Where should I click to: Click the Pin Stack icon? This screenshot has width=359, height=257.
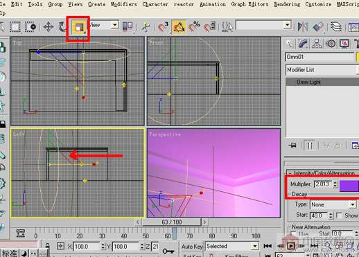292,145
